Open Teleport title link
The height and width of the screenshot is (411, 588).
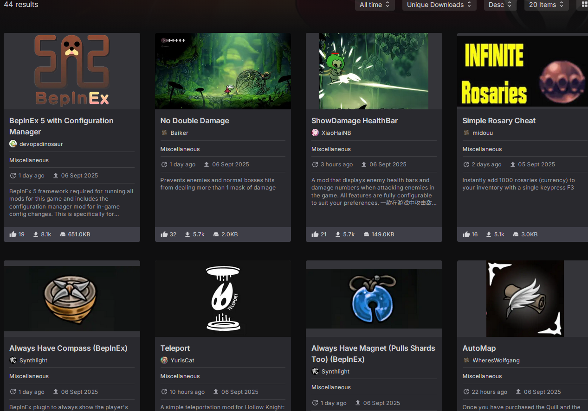tap(175, 348)
